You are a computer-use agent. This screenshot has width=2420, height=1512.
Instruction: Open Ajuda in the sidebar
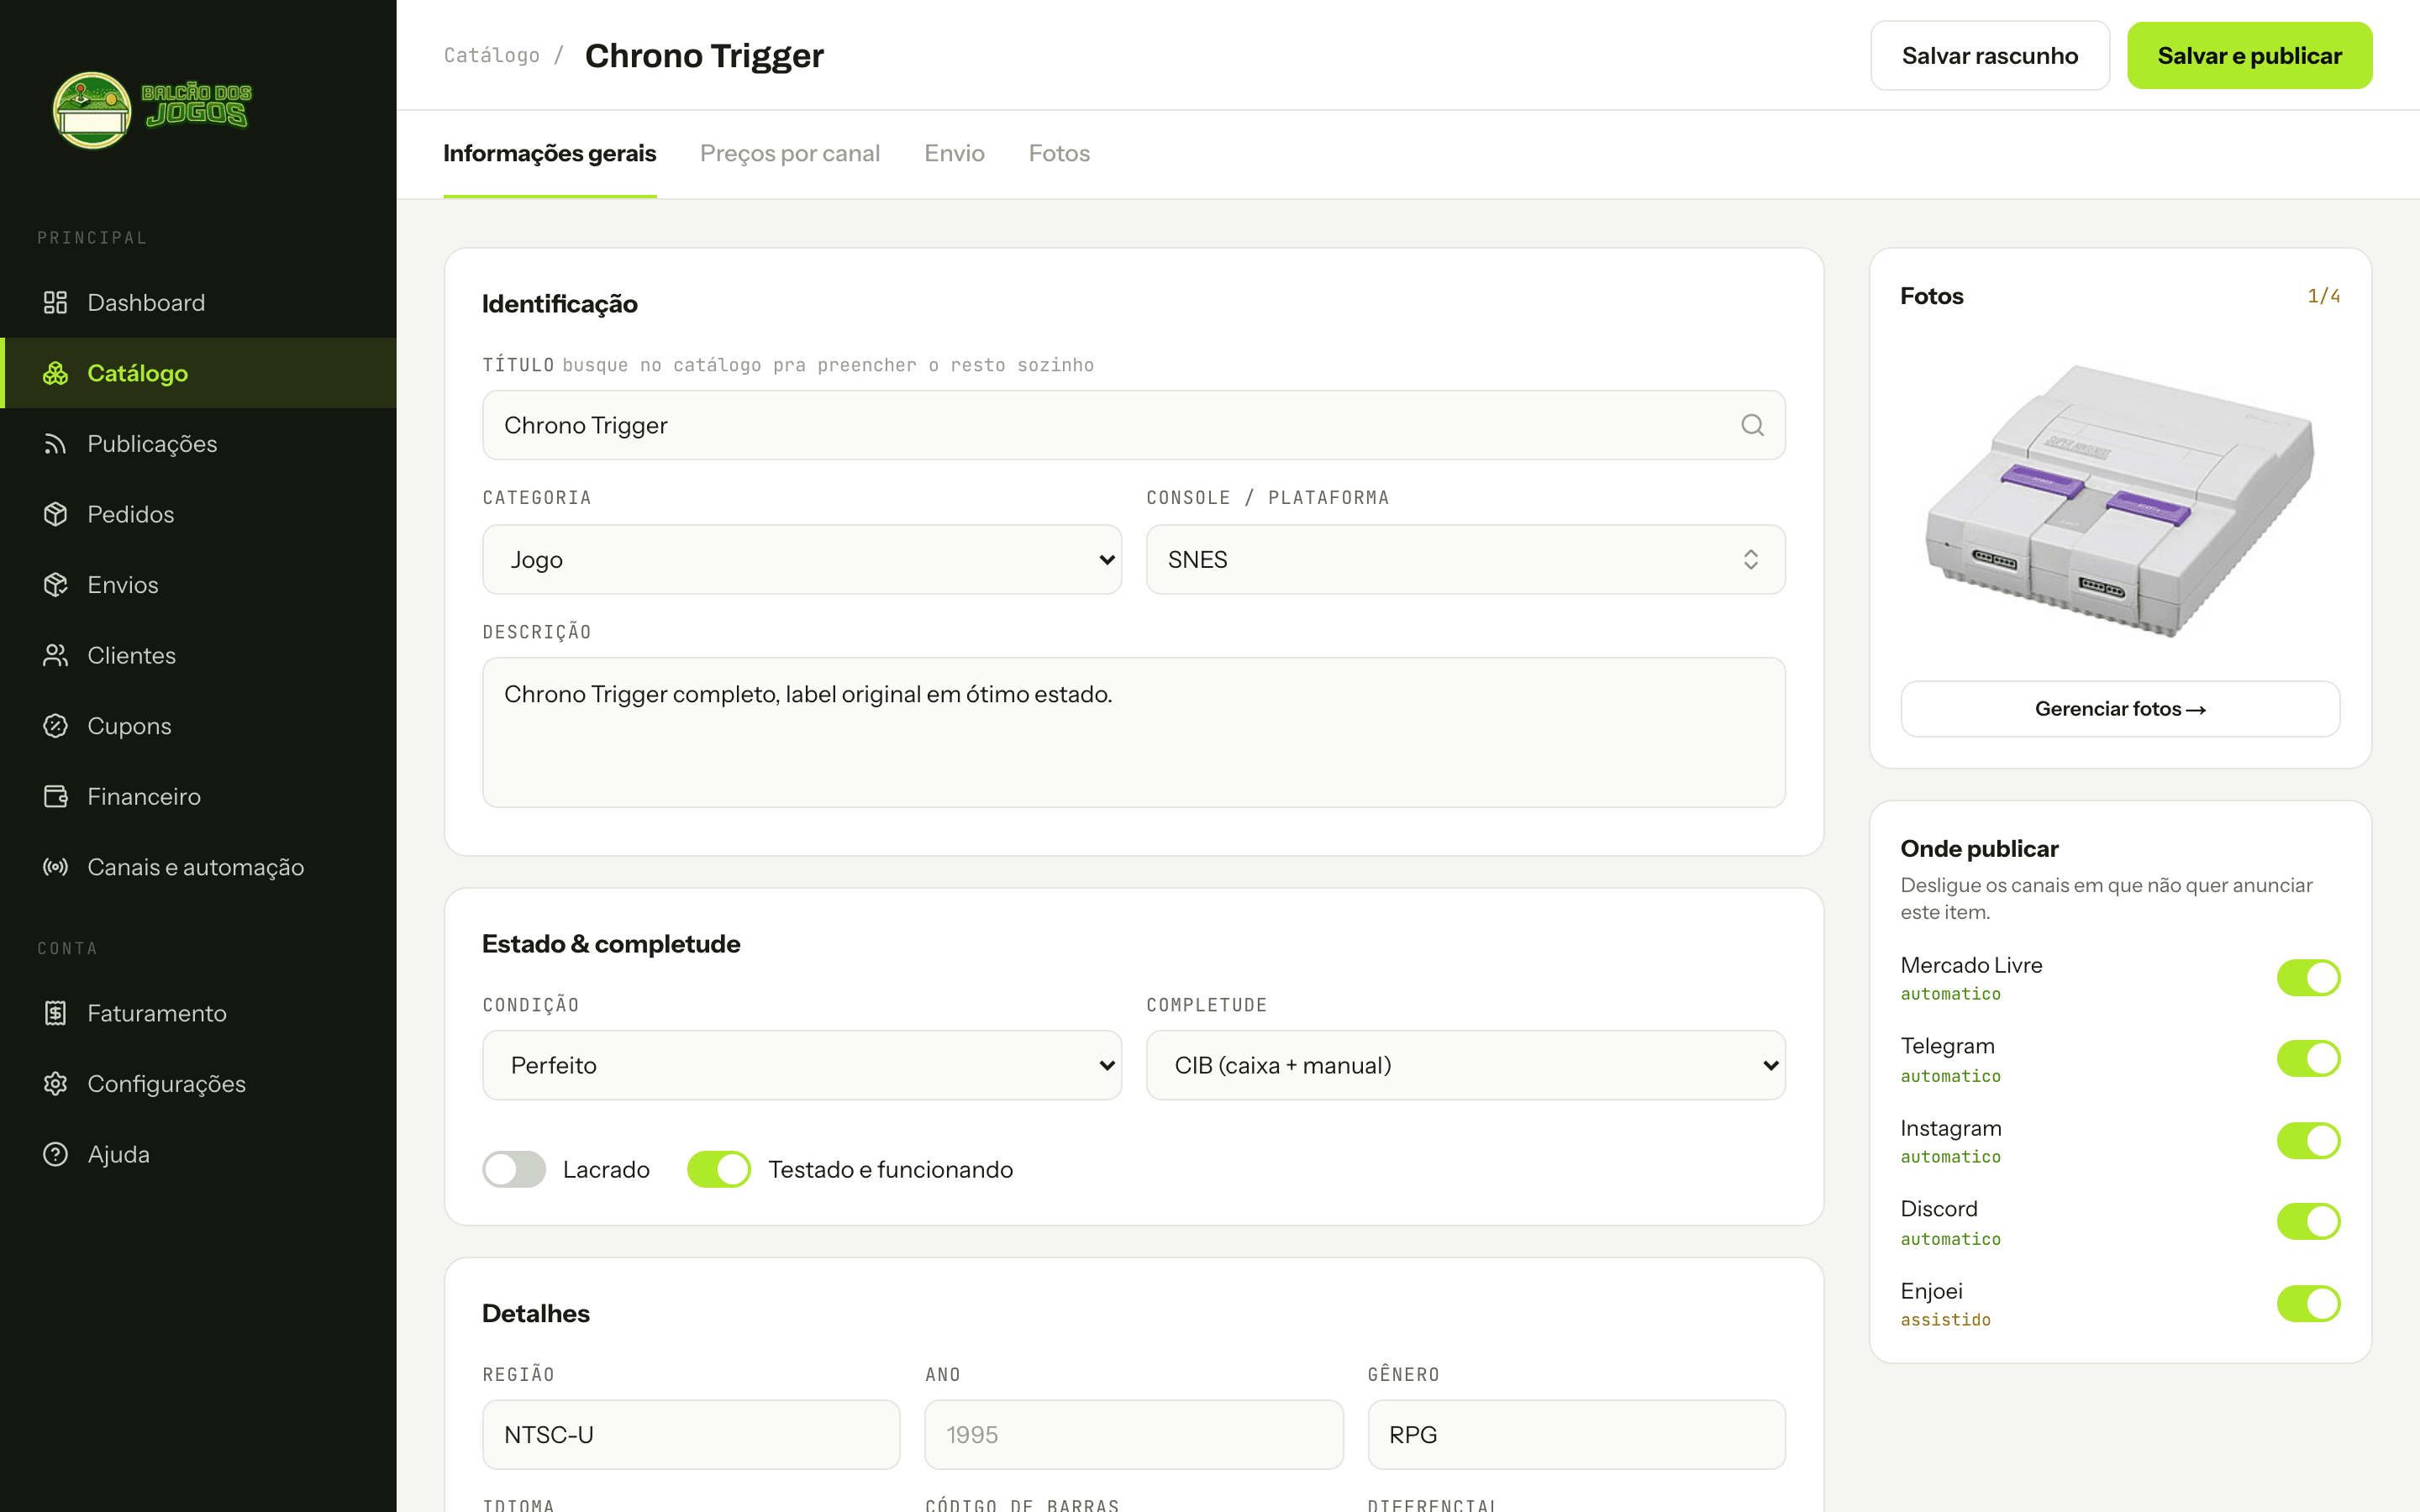[x=198, y=1154]
